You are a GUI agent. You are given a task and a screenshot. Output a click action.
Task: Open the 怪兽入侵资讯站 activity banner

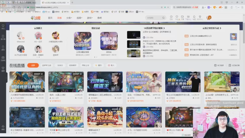tap(109, 41)
